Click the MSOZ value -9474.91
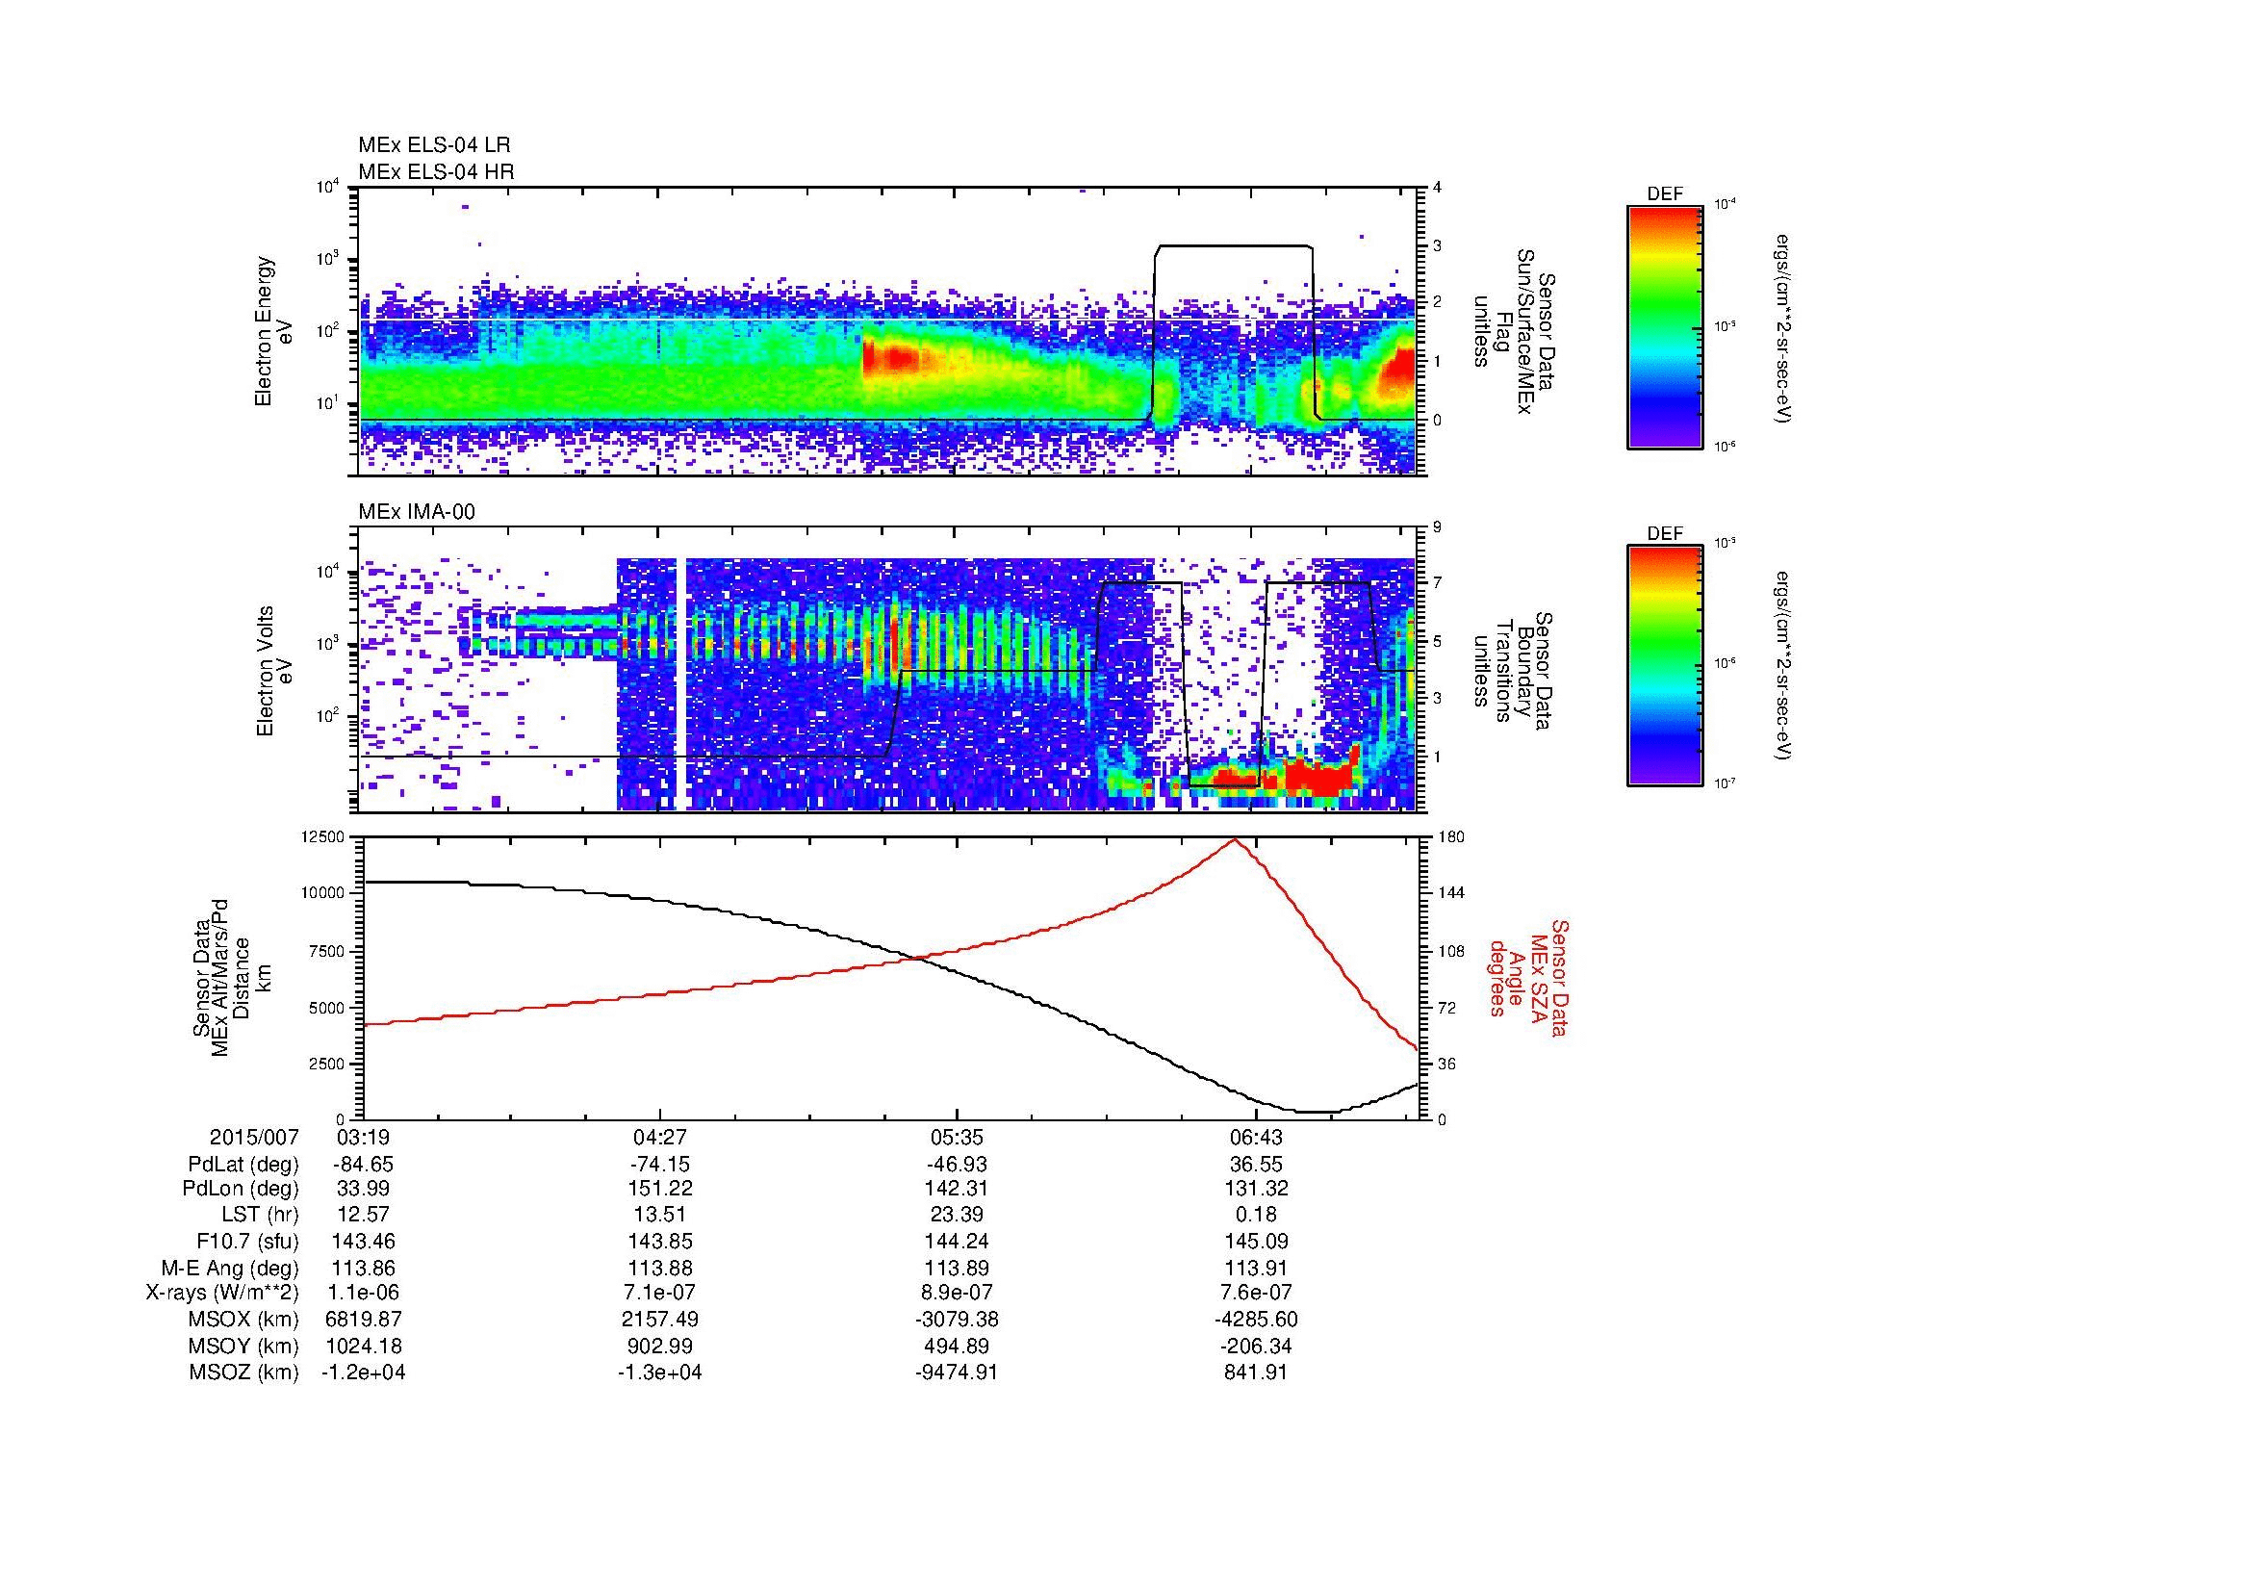Viewport: 2251px width, 1591px height. tap(957, 1373)
